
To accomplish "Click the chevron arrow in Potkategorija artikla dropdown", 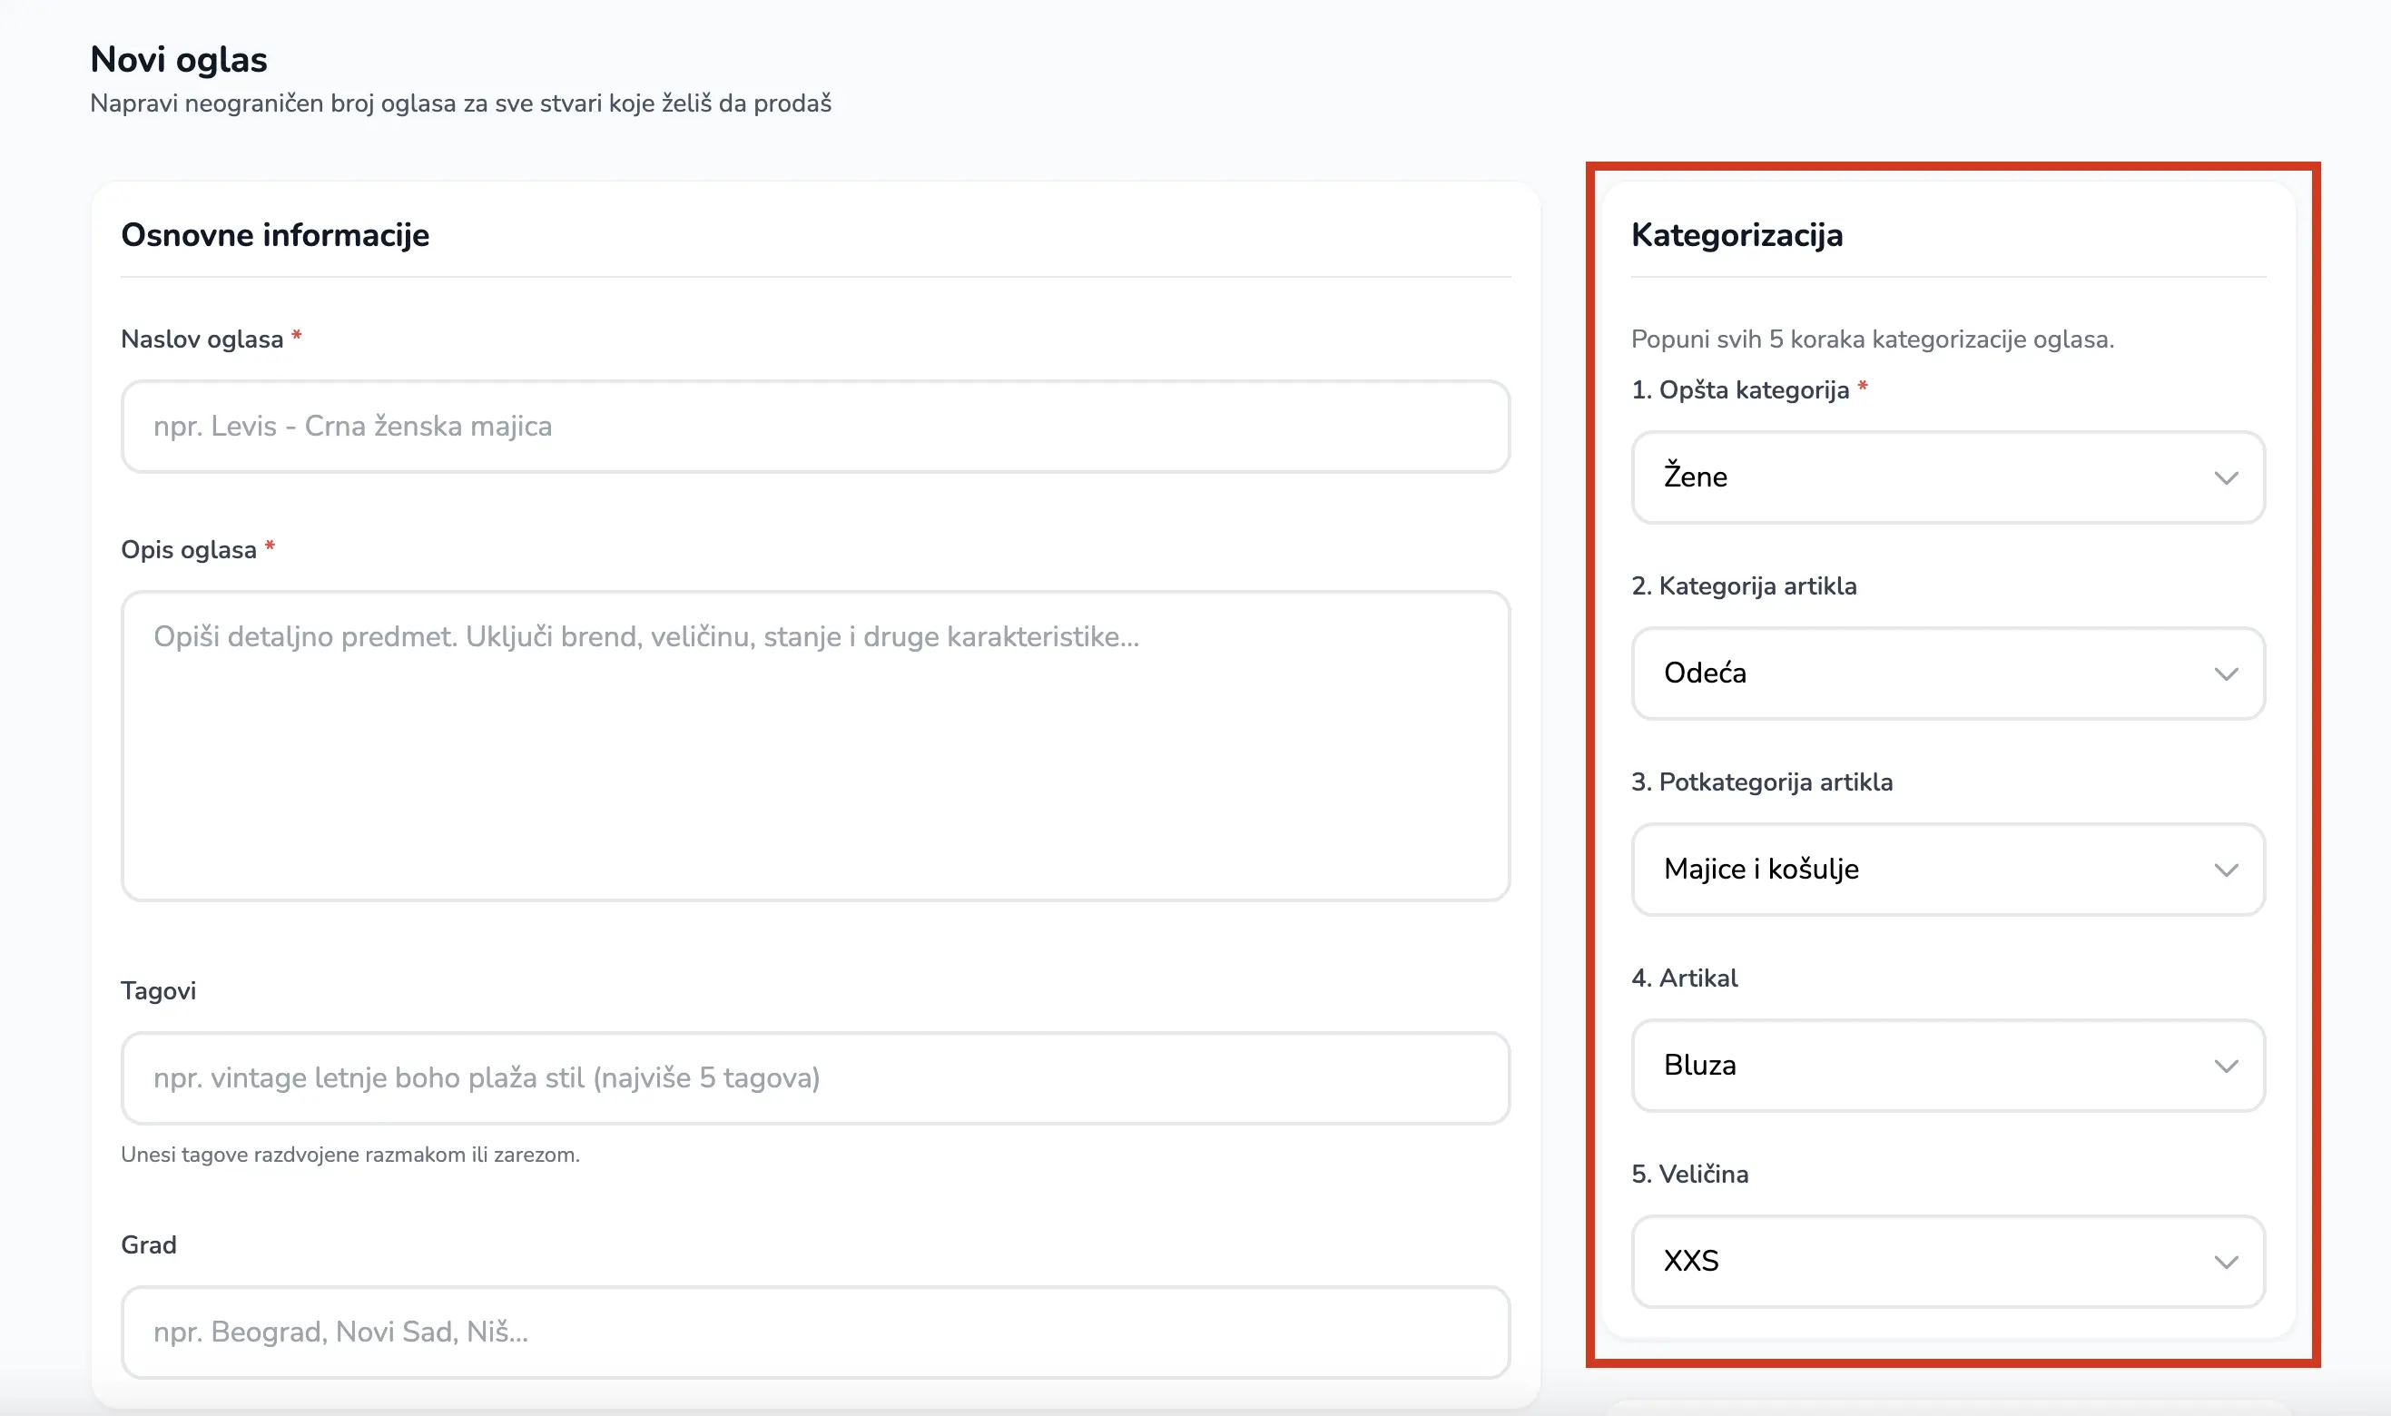I will [2225, 870].
